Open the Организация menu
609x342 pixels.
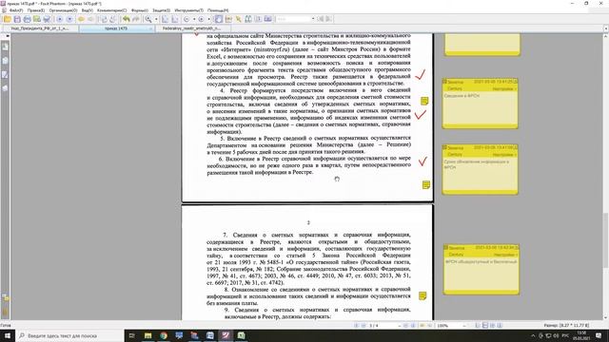(63, 10)
